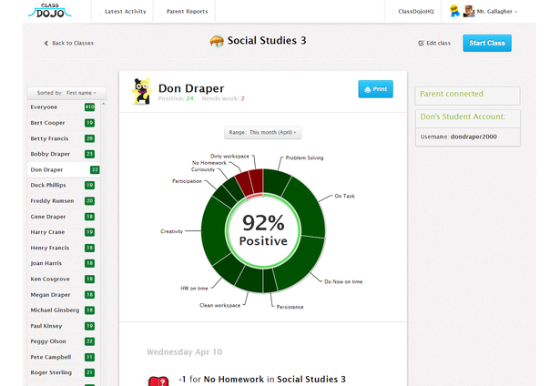Select Harry Crane in the student list
Viewport: 560px width, 386px height.
[64, 232]
